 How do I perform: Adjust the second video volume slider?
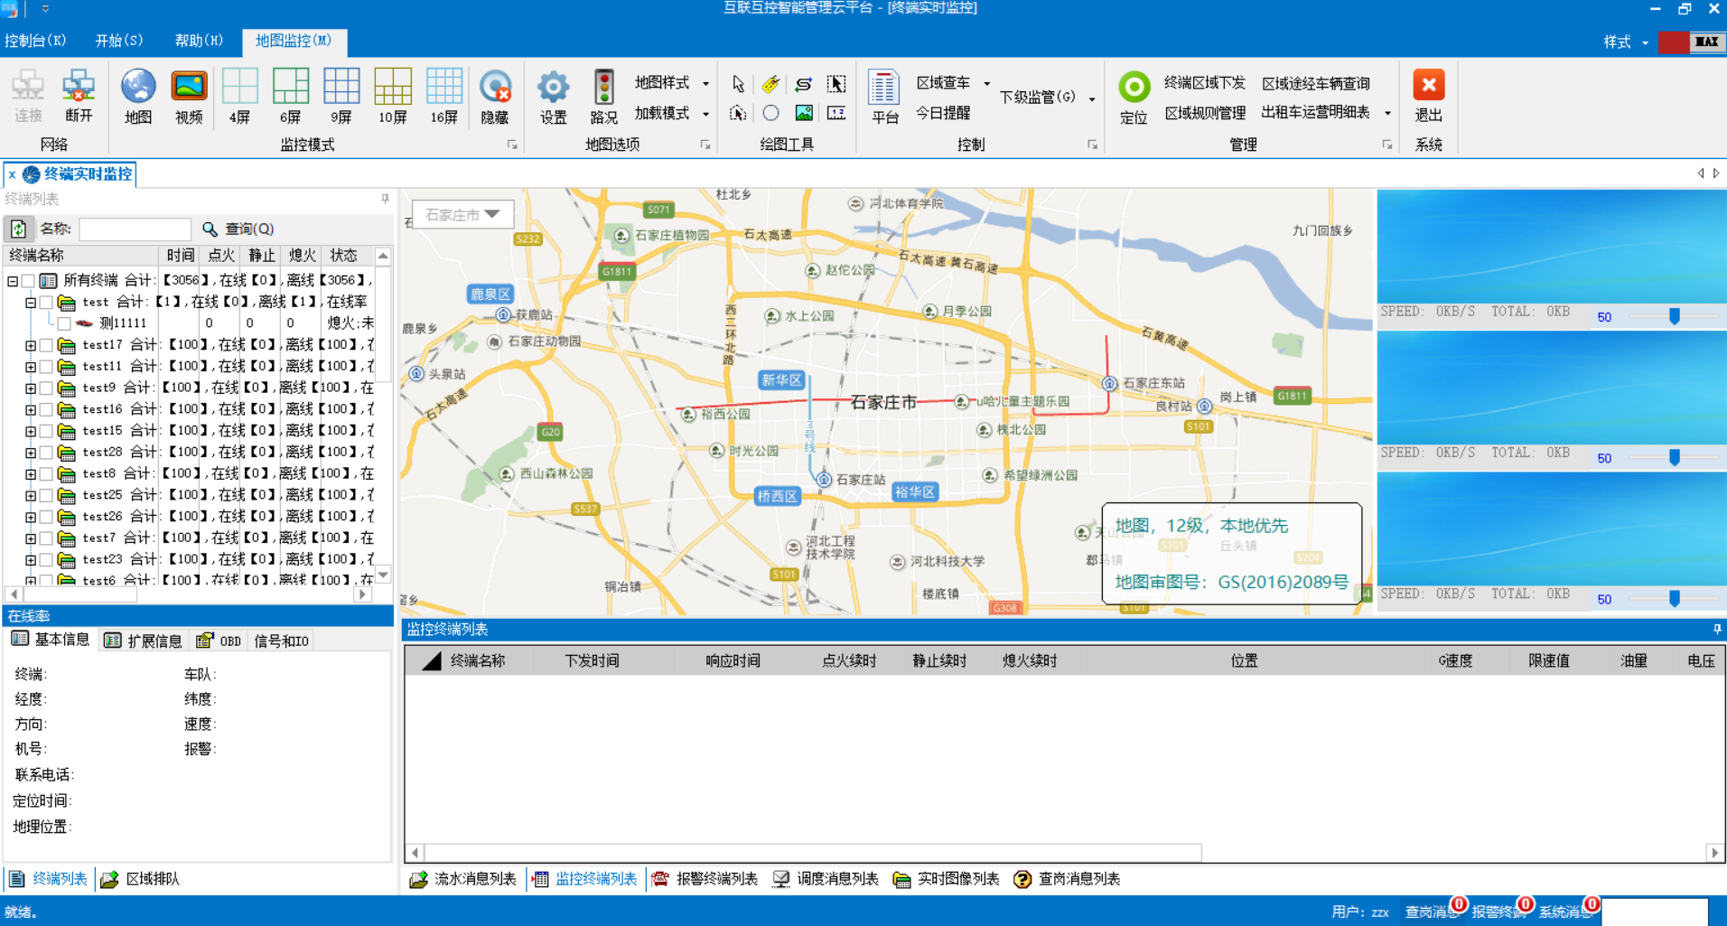coord(1675,457)
